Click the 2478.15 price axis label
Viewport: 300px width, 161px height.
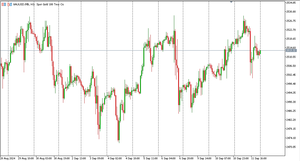coord(291,129)
